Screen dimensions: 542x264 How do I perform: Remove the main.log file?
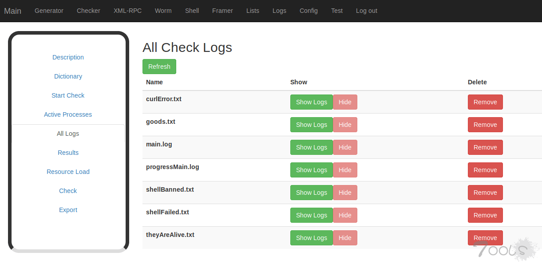click(x=485, y=147)
